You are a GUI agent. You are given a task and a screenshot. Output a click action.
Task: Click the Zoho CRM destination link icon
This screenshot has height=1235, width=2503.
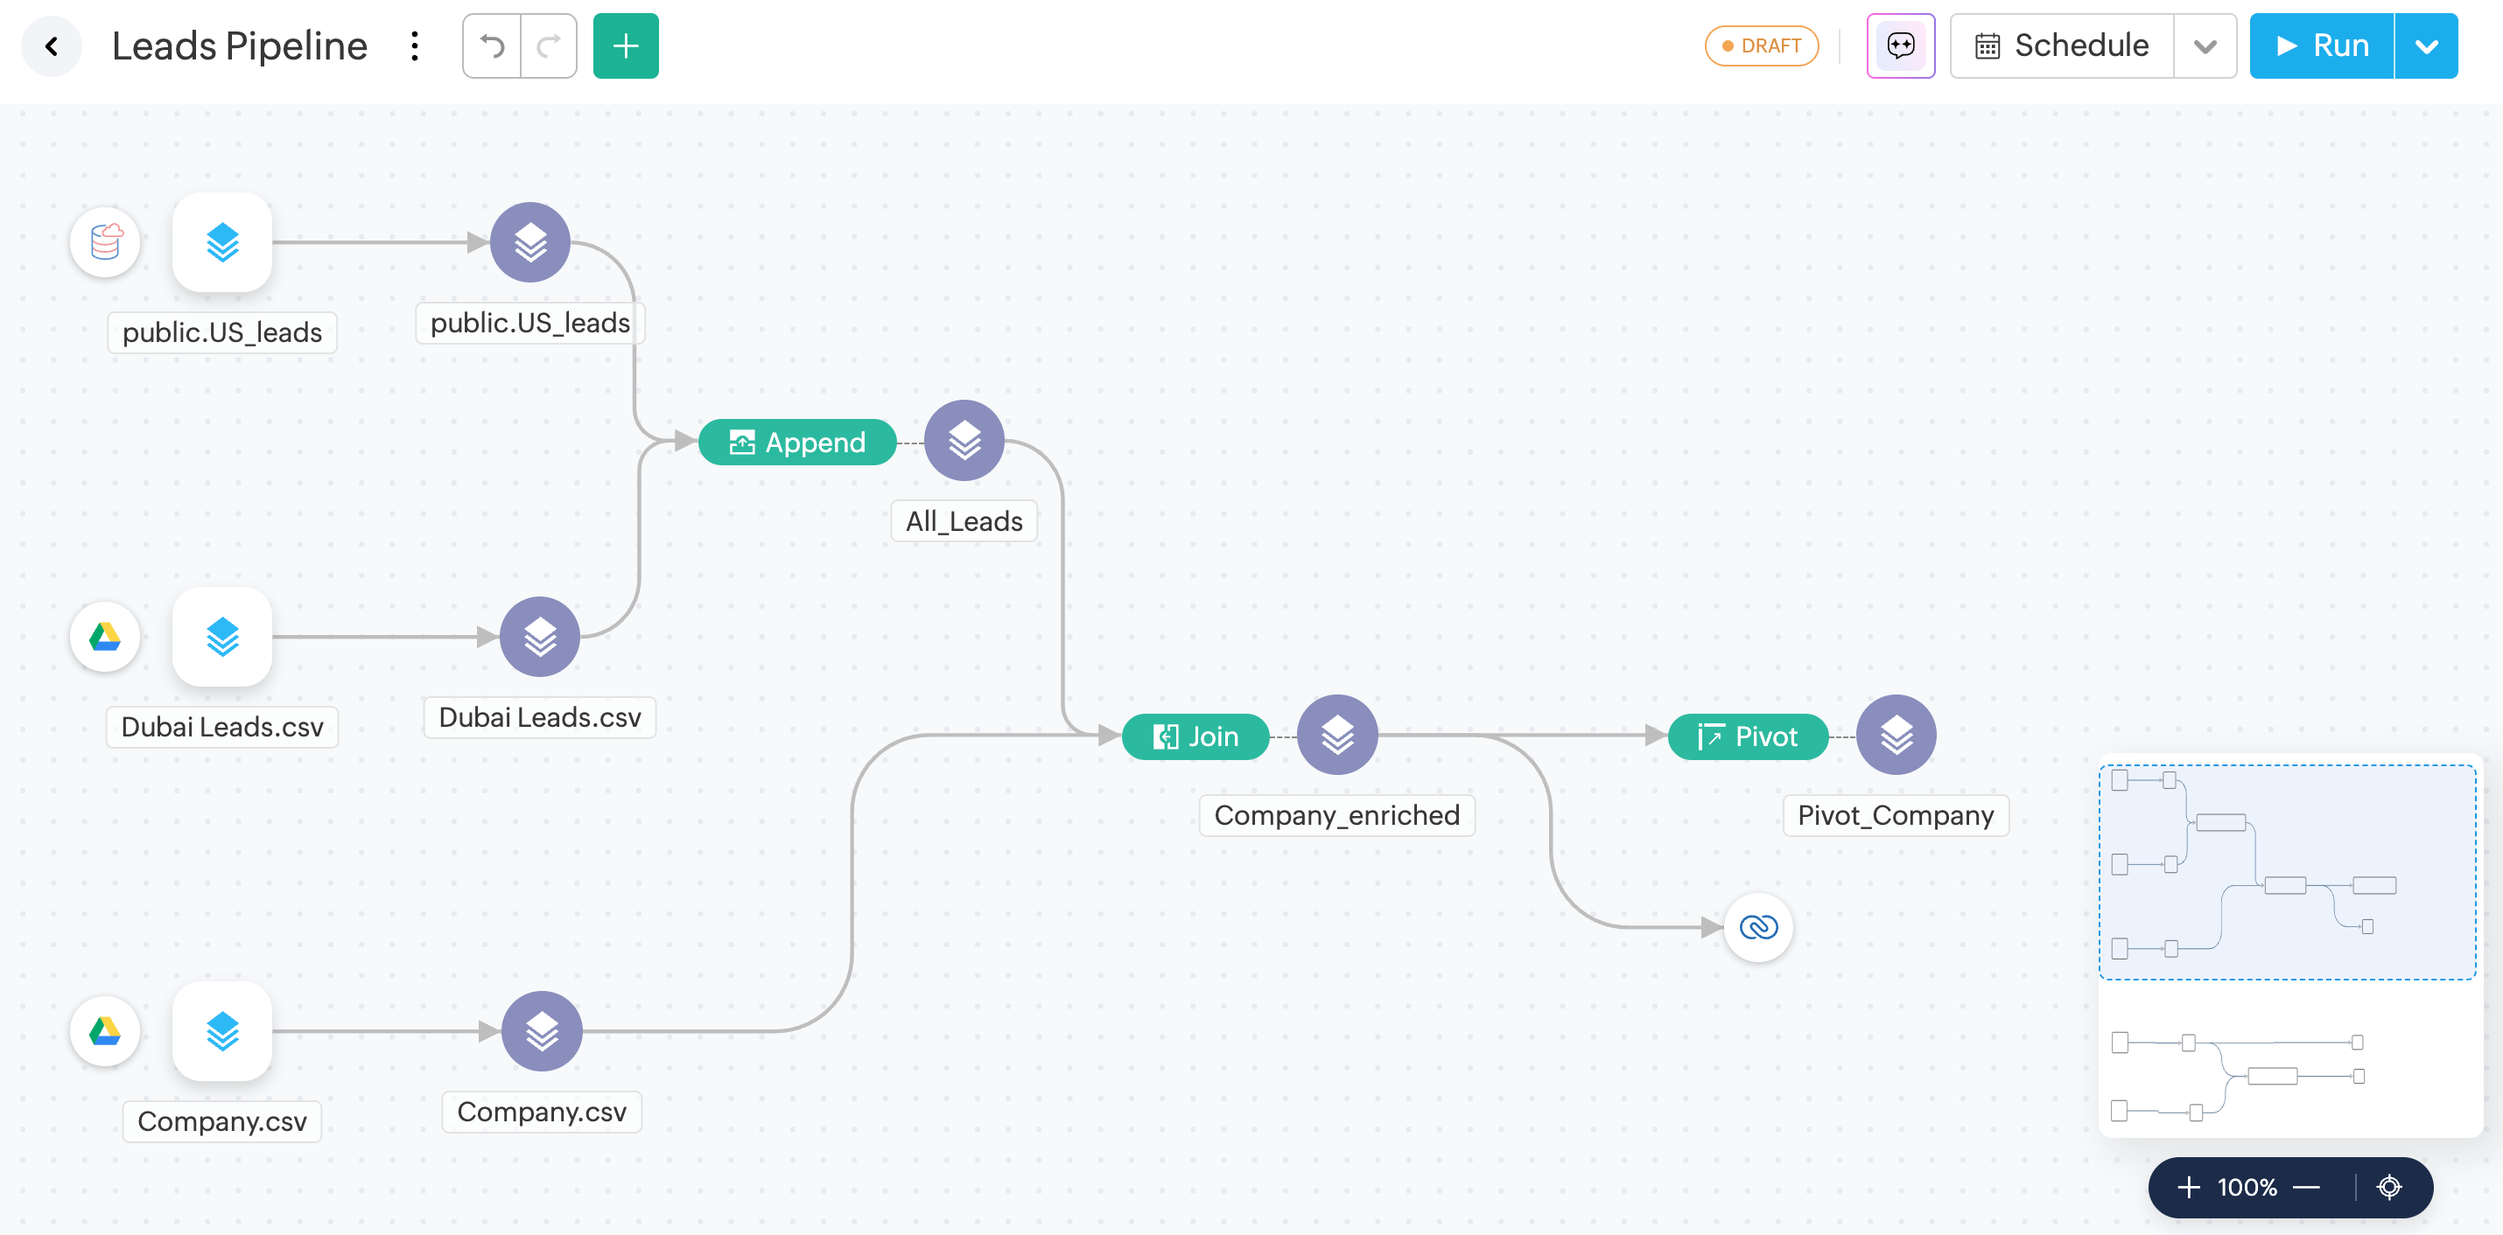[x=1757, y=927]
